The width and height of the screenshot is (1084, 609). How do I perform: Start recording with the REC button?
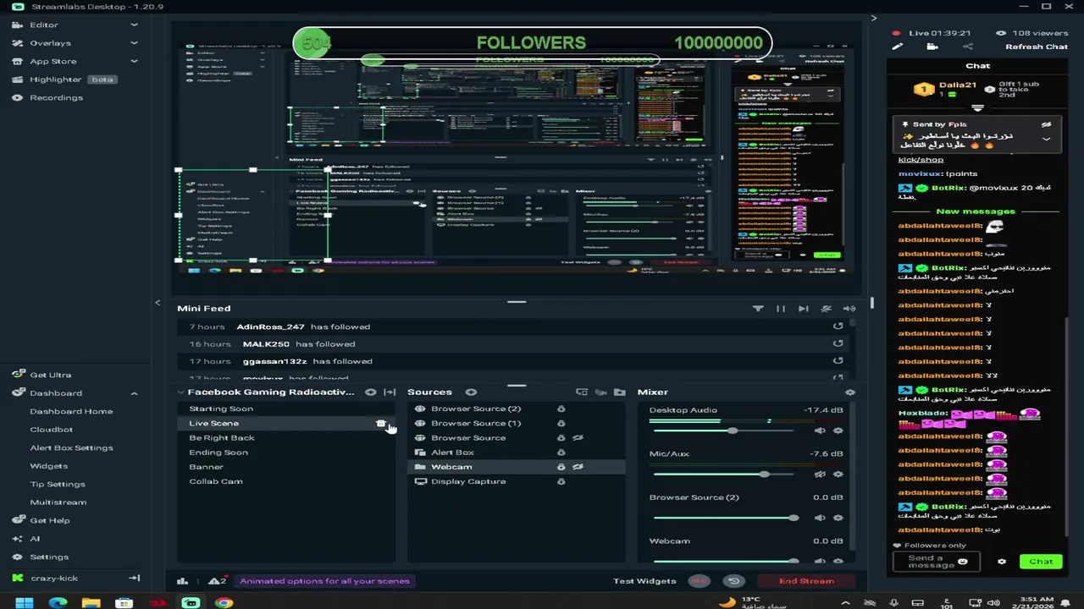(x=699, y=581)
